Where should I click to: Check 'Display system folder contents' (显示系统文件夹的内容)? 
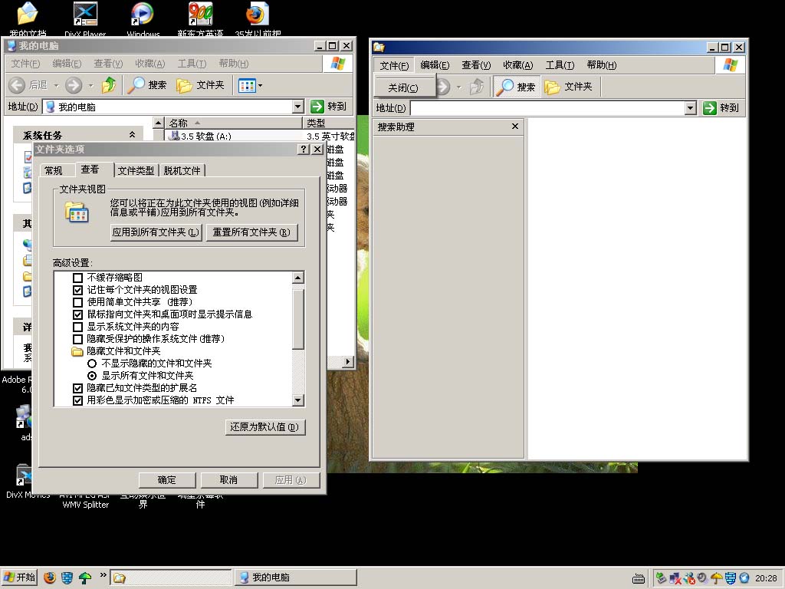point(77,327)
